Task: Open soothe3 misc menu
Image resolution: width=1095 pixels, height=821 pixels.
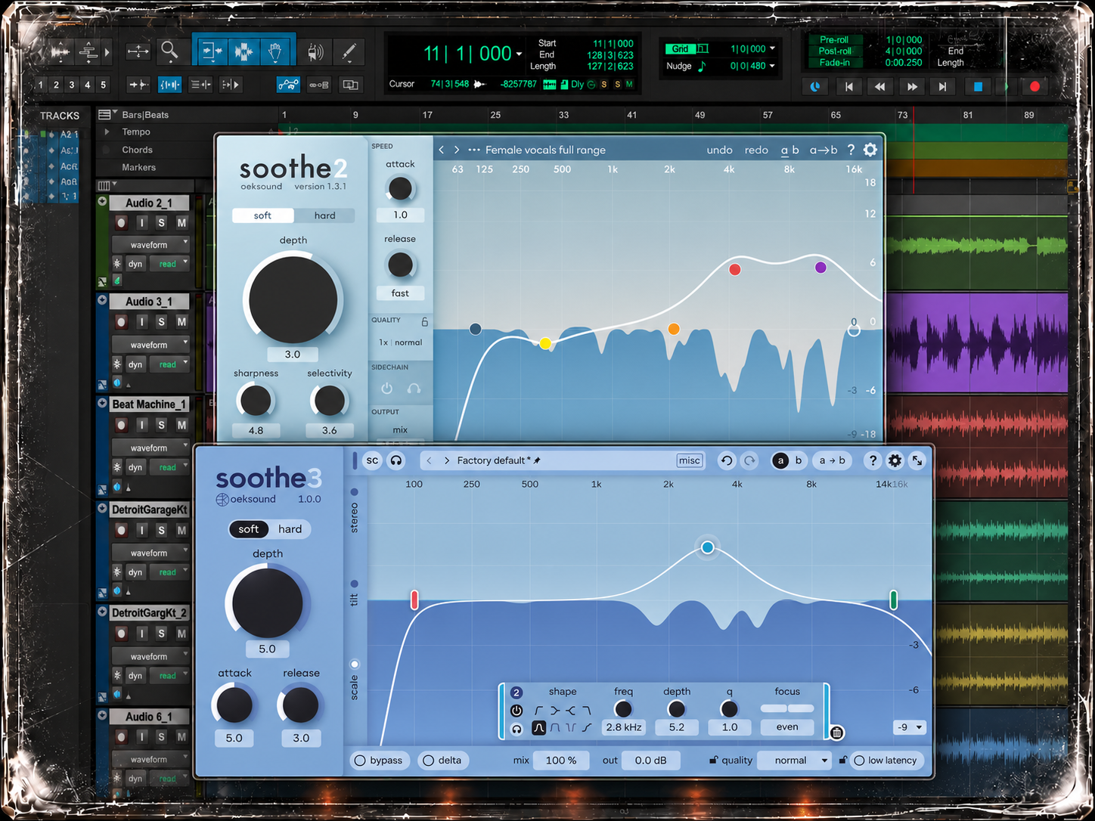Action: click(689, 460)
